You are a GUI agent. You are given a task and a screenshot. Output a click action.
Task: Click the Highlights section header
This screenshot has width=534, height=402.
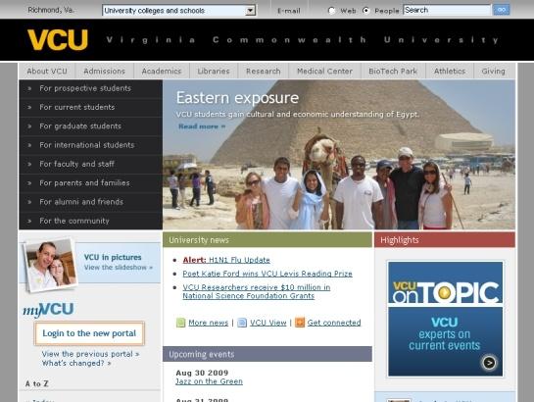445,240
